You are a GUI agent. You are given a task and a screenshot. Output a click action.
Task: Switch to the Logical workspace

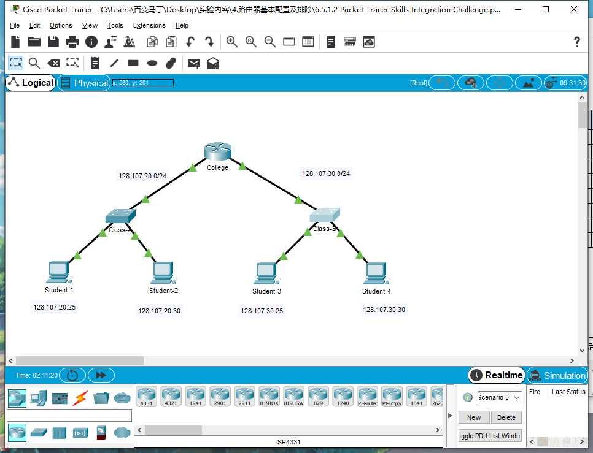point(31,83)
